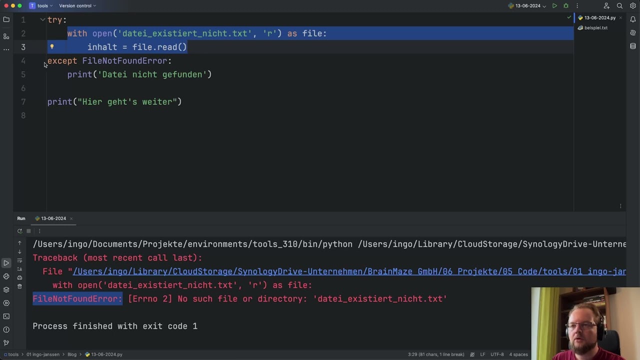The width and height of the screenshot is (640, 360).
Task: Open more run actions in top toolbar
Action: click(x=577, y=6)
